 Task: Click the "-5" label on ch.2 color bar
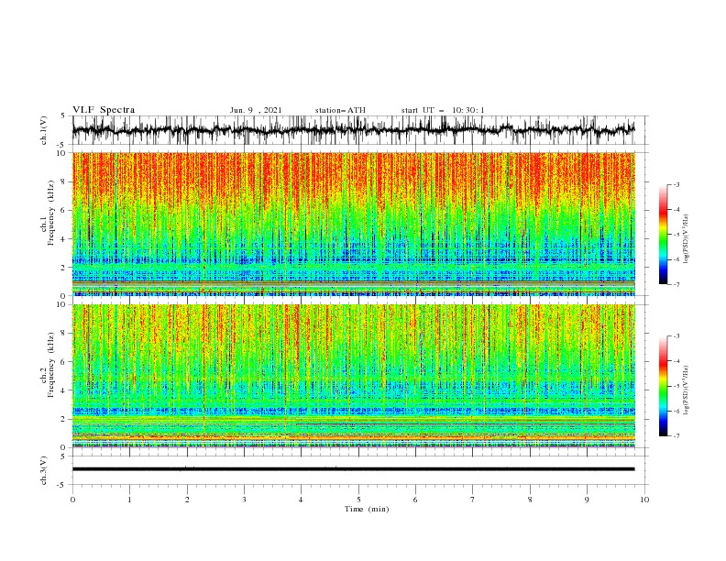point(676,386)
